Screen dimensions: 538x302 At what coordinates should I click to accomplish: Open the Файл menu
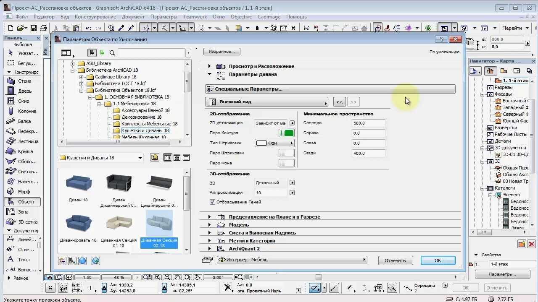pos(21,17)
